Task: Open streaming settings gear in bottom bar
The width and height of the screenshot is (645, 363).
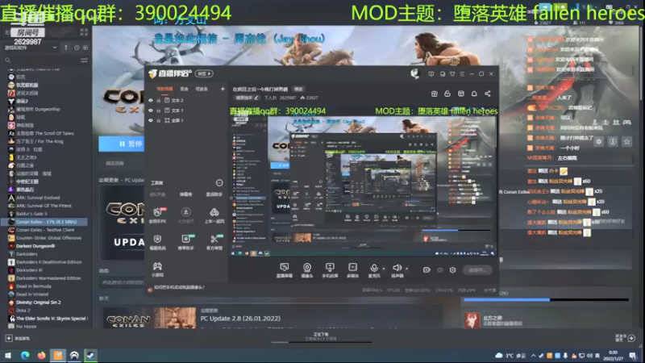Action: (x=452, y=270)
